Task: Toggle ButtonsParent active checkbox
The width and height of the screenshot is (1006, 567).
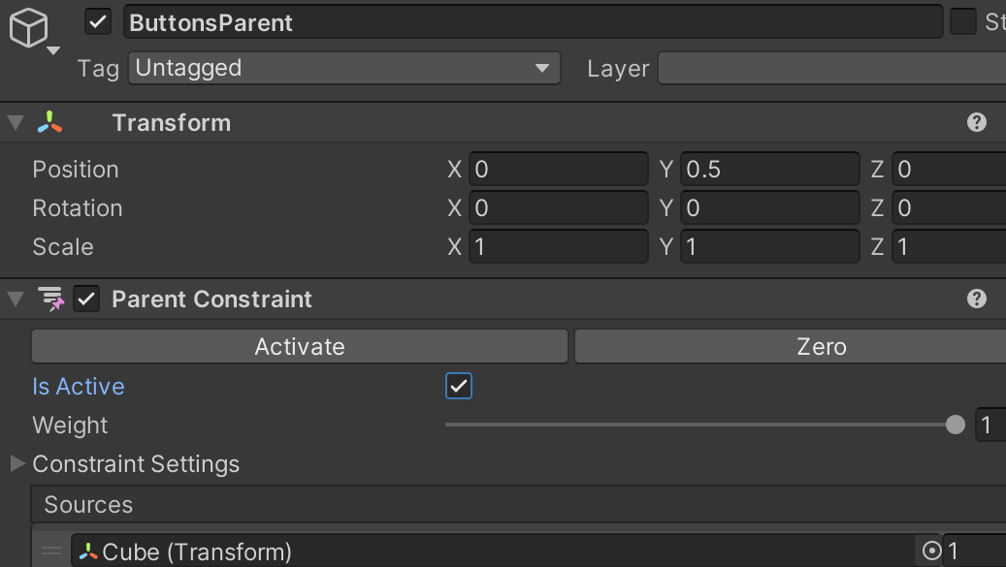Action: 98,22
